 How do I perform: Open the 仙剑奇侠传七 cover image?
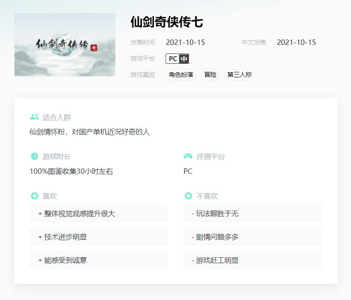click(x=65, y=44)
